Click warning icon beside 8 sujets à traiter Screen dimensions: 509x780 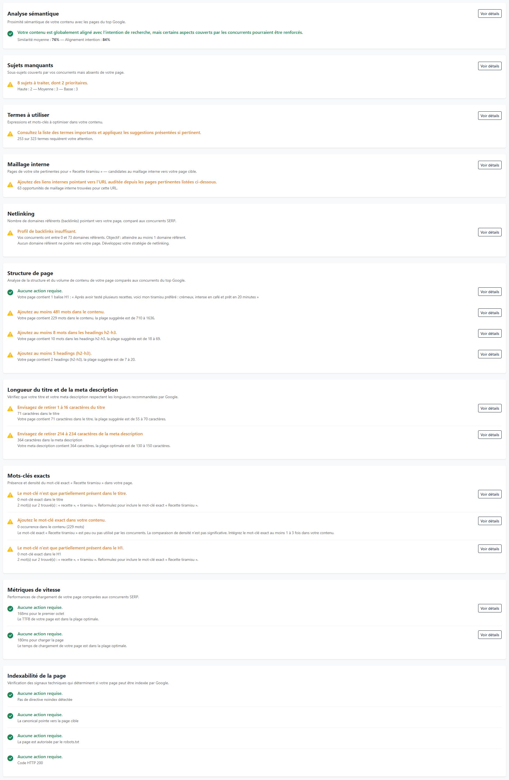click(10, 85)
